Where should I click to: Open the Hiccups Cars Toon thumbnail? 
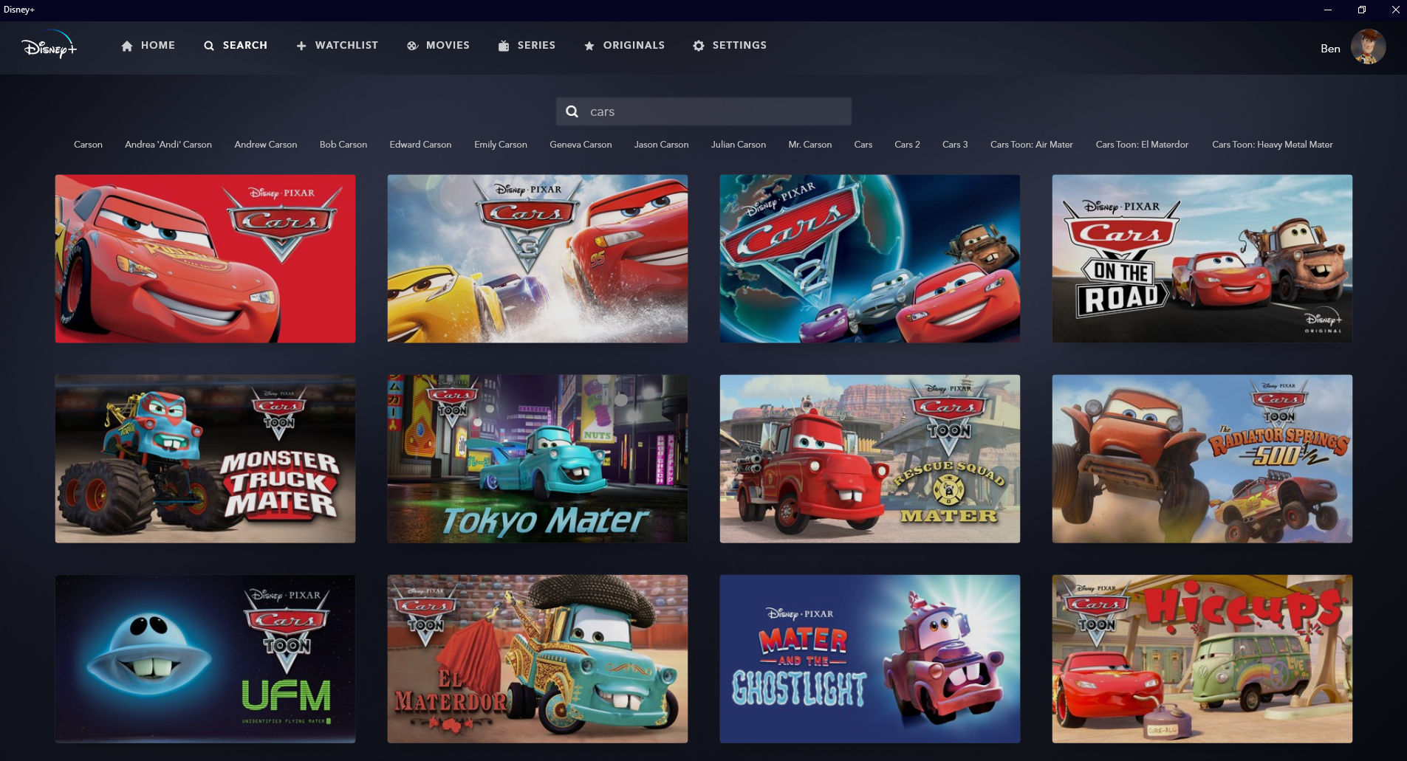(1202, 659)
